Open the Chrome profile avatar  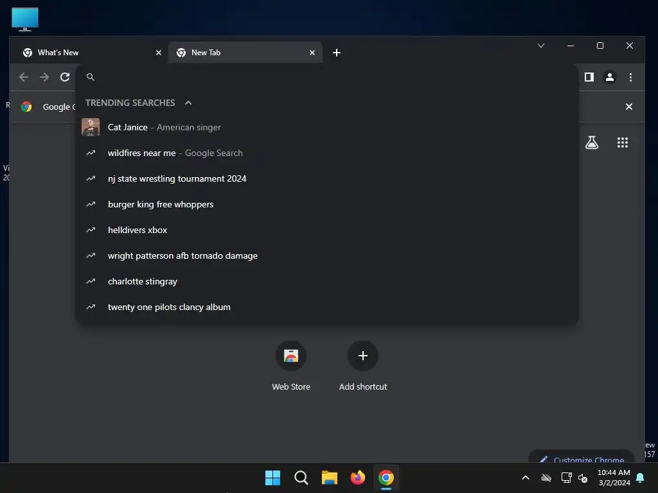pos(610,77)
